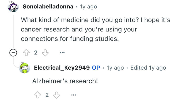Click the blue OP badge
Viewport: 184px width, 100px height.
[x=96, y=68]
